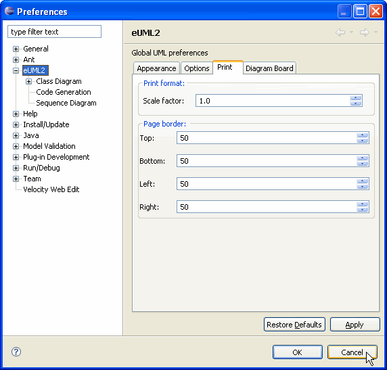The width and height of the screenshot is (387, 370).
Task: Click the Restore Defaults button
Action: (x=294, y=325)
